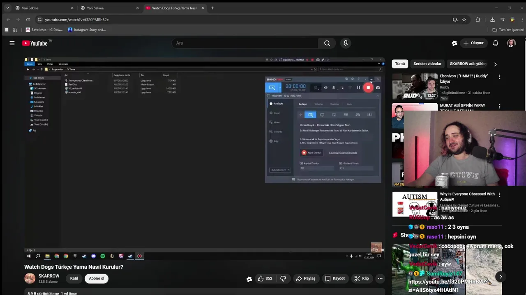Open the Ebonivon HMM Ruddy video thumbnail
526x295 pixels.
click(x=415, y=86)
